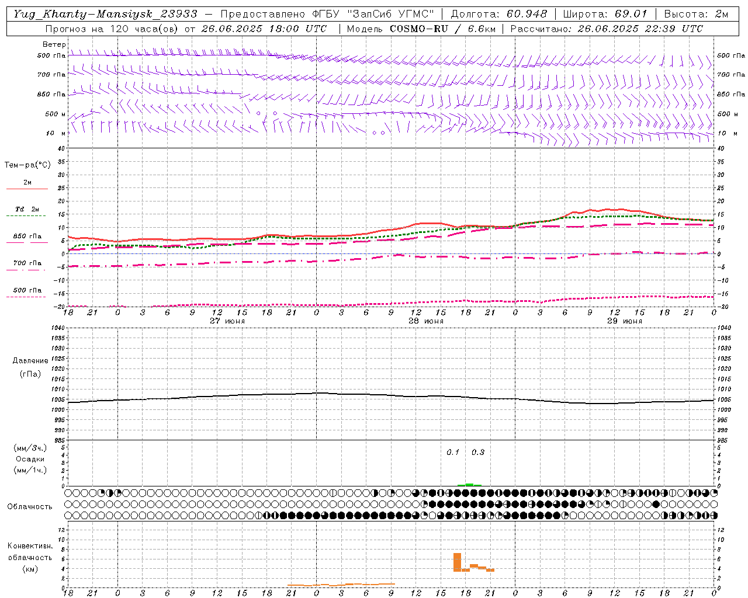Click the Осадки precipitation panel label
The height and width of the screenshot is (598, 748).
click(x=30, y=459)
